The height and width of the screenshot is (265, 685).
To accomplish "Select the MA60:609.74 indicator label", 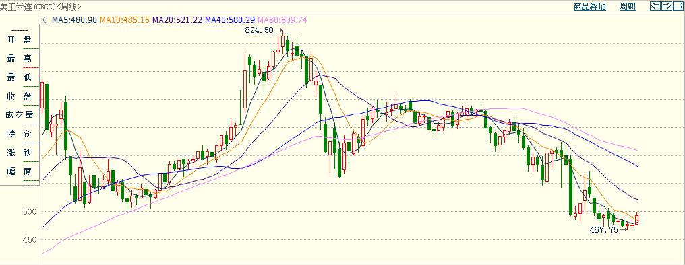I will (282, 20).
